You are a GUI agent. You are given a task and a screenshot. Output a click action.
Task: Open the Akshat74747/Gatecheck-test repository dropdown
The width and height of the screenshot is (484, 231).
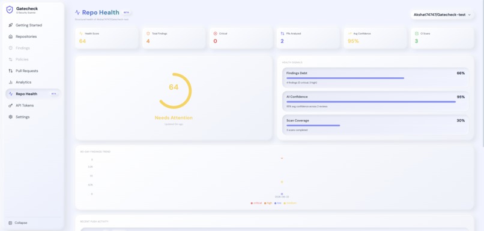(x=442, y=15)
